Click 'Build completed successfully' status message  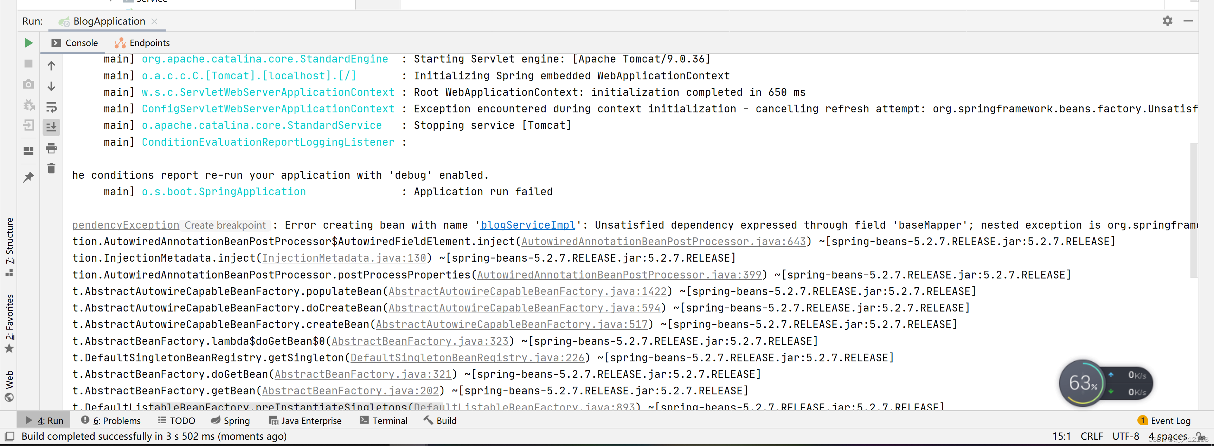coord(154,436)
